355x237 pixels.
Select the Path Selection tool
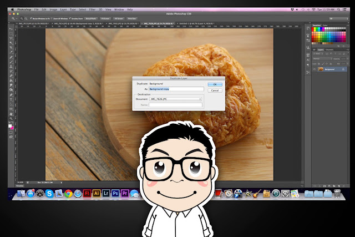(x=11, y=104)
